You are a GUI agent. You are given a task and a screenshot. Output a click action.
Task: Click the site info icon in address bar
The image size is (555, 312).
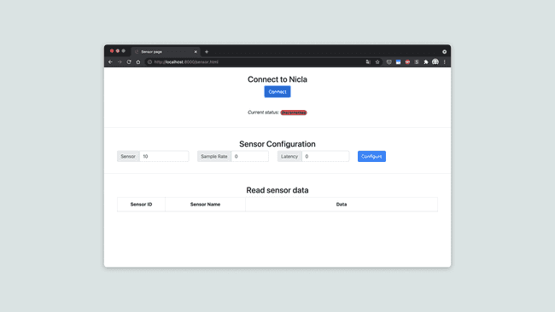click(149, 62)
